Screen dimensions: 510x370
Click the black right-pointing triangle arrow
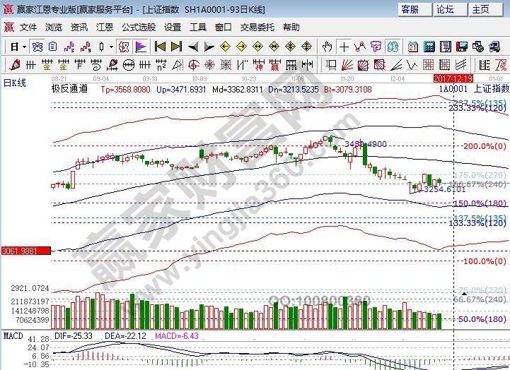point(209,47)
